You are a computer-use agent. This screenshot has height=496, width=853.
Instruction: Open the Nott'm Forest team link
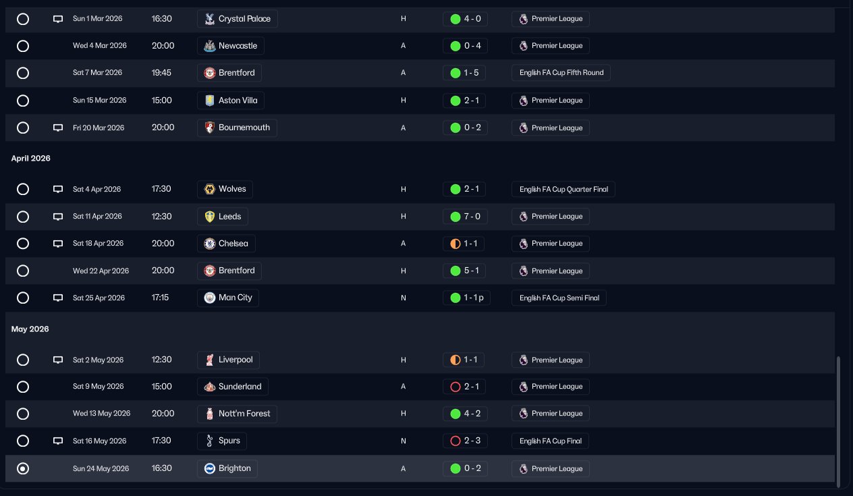(238, 414)
